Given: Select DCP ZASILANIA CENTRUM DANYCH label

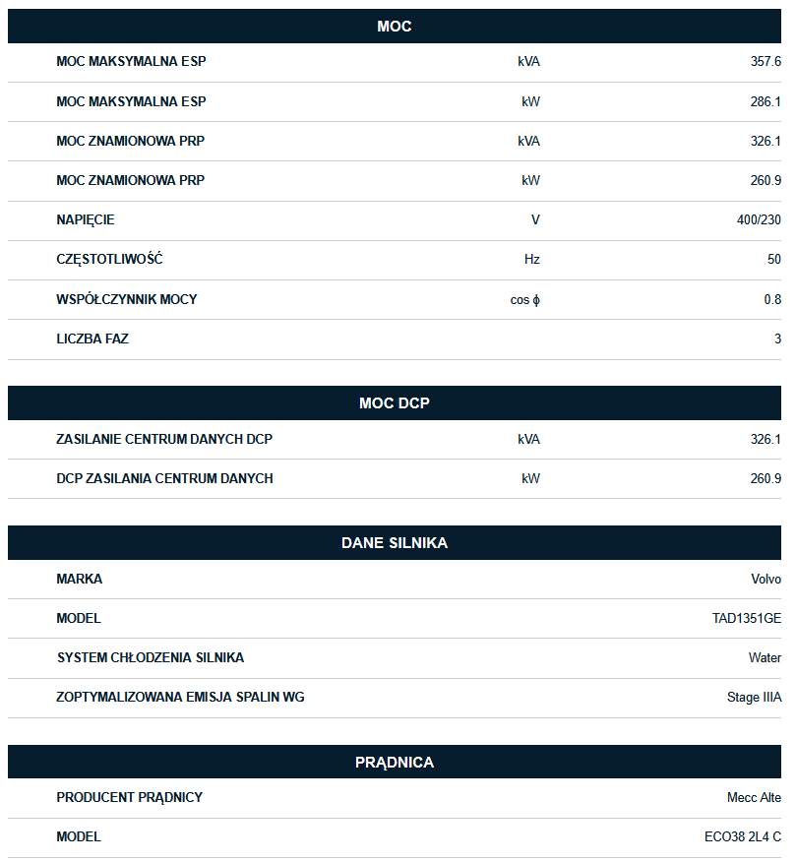Looking at the screenshot, I should point(164,478).
